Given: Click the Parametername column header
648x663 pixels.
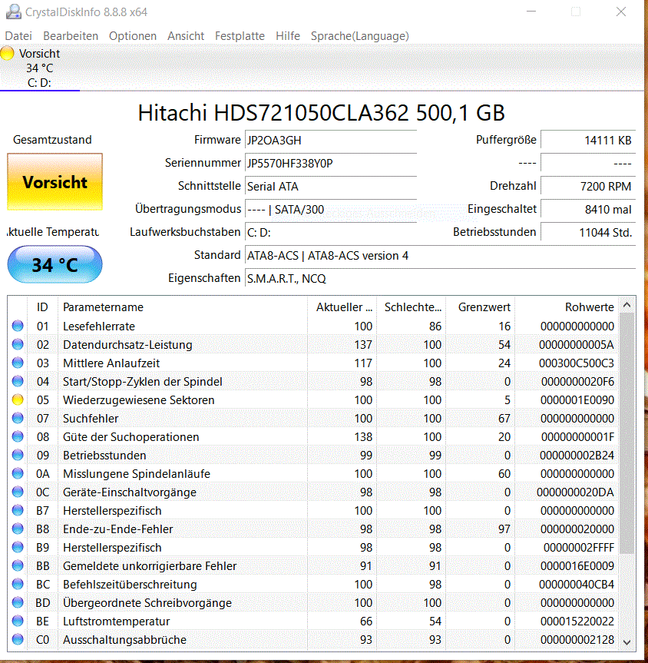Looking at the screenshot, I should point(182,307).
